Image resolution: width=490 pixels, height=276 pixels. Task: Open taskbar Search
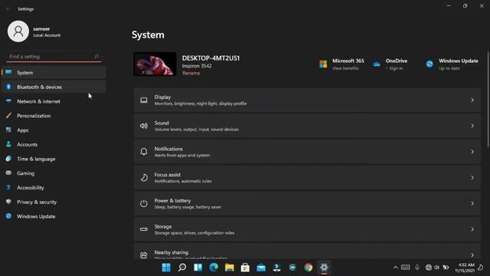pyautogui.click(x=182, y=268)
